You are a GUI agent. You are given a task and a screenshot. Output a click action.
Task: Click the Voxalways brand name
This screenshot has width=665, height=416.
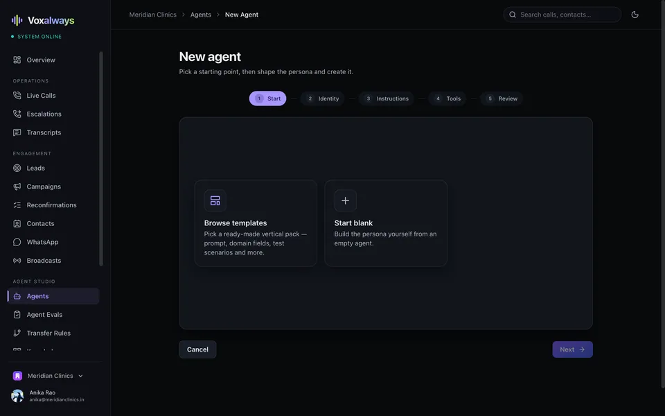pyautogui.click(x=51, y=20)
